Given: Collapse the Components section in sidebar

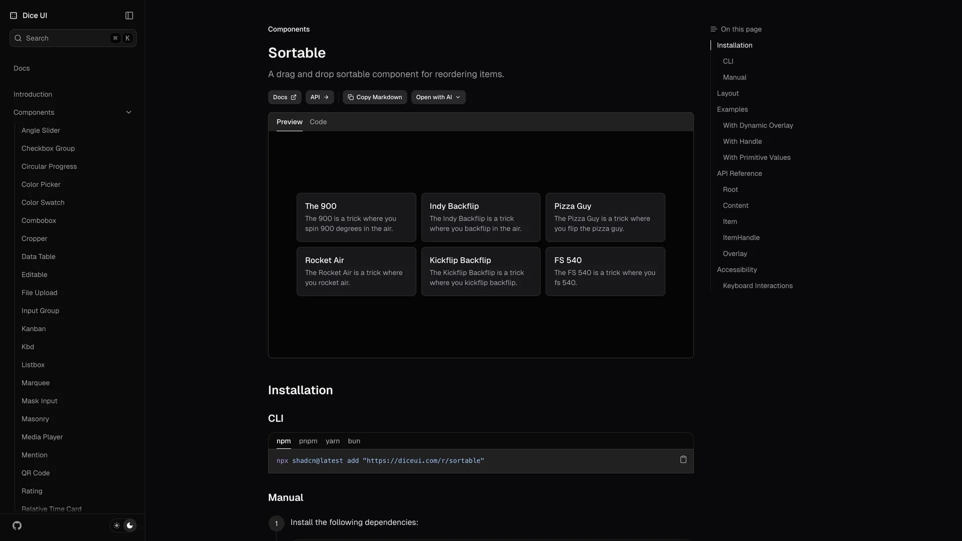Looking at the screenshot, I should 129,112.
